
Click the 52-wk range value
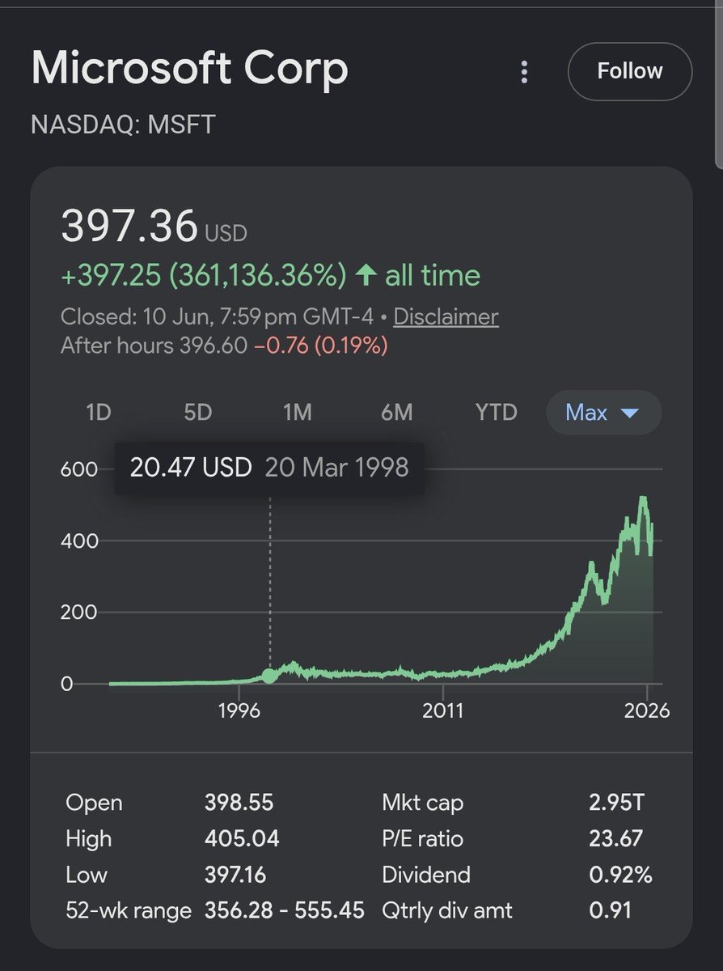[285, 910]
